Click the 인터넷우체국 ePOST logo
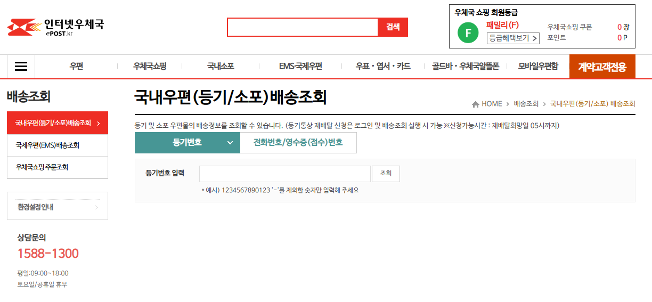This screenshot has width=652, height=302. 55,27
